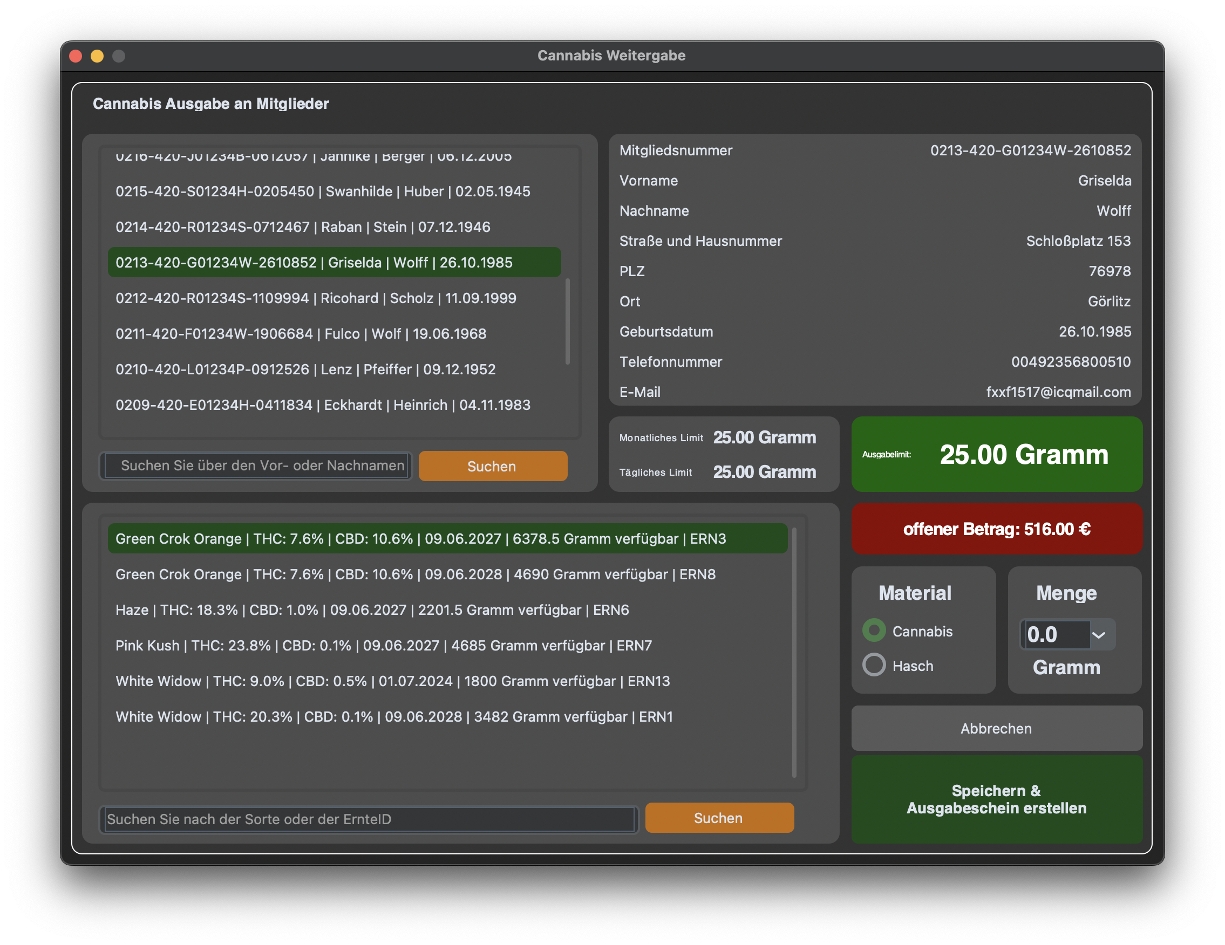Open the Menge amount dropdown arrow
The width and height of the screenshot is (1225, 945).
(1098, 635)
